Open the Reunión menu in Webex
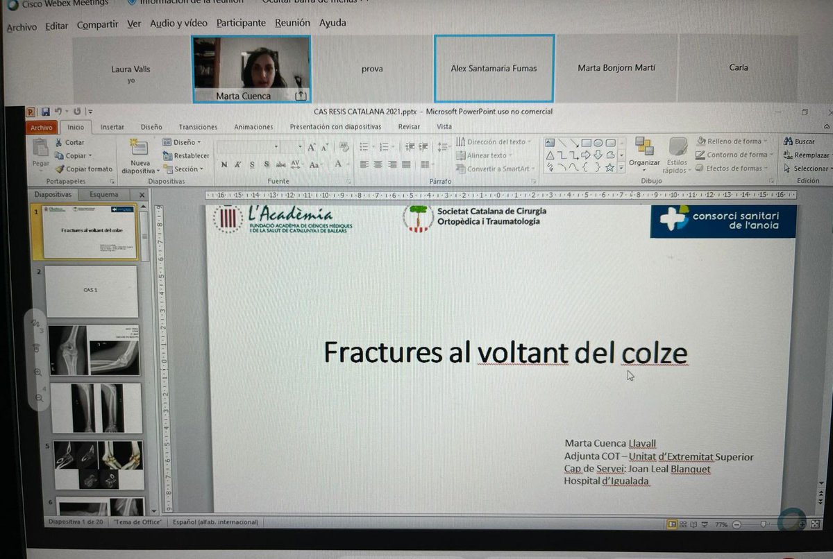 [292, 23]
